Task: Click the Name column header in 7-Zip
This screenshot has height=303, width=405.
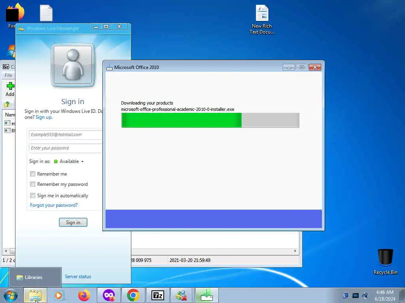Action: pyautogui.click(x=10, y=115)
